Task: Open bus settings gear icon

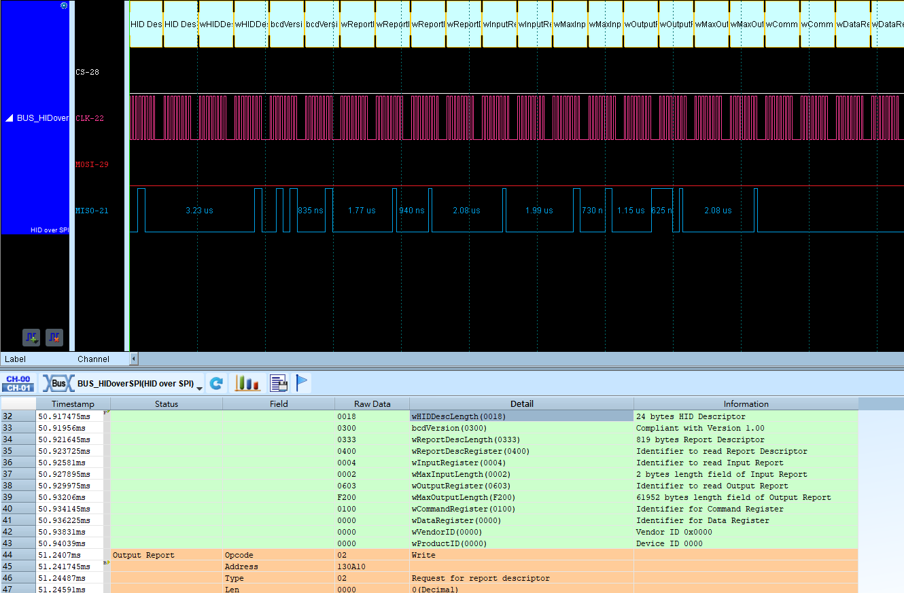Action: tap(64, 5)
